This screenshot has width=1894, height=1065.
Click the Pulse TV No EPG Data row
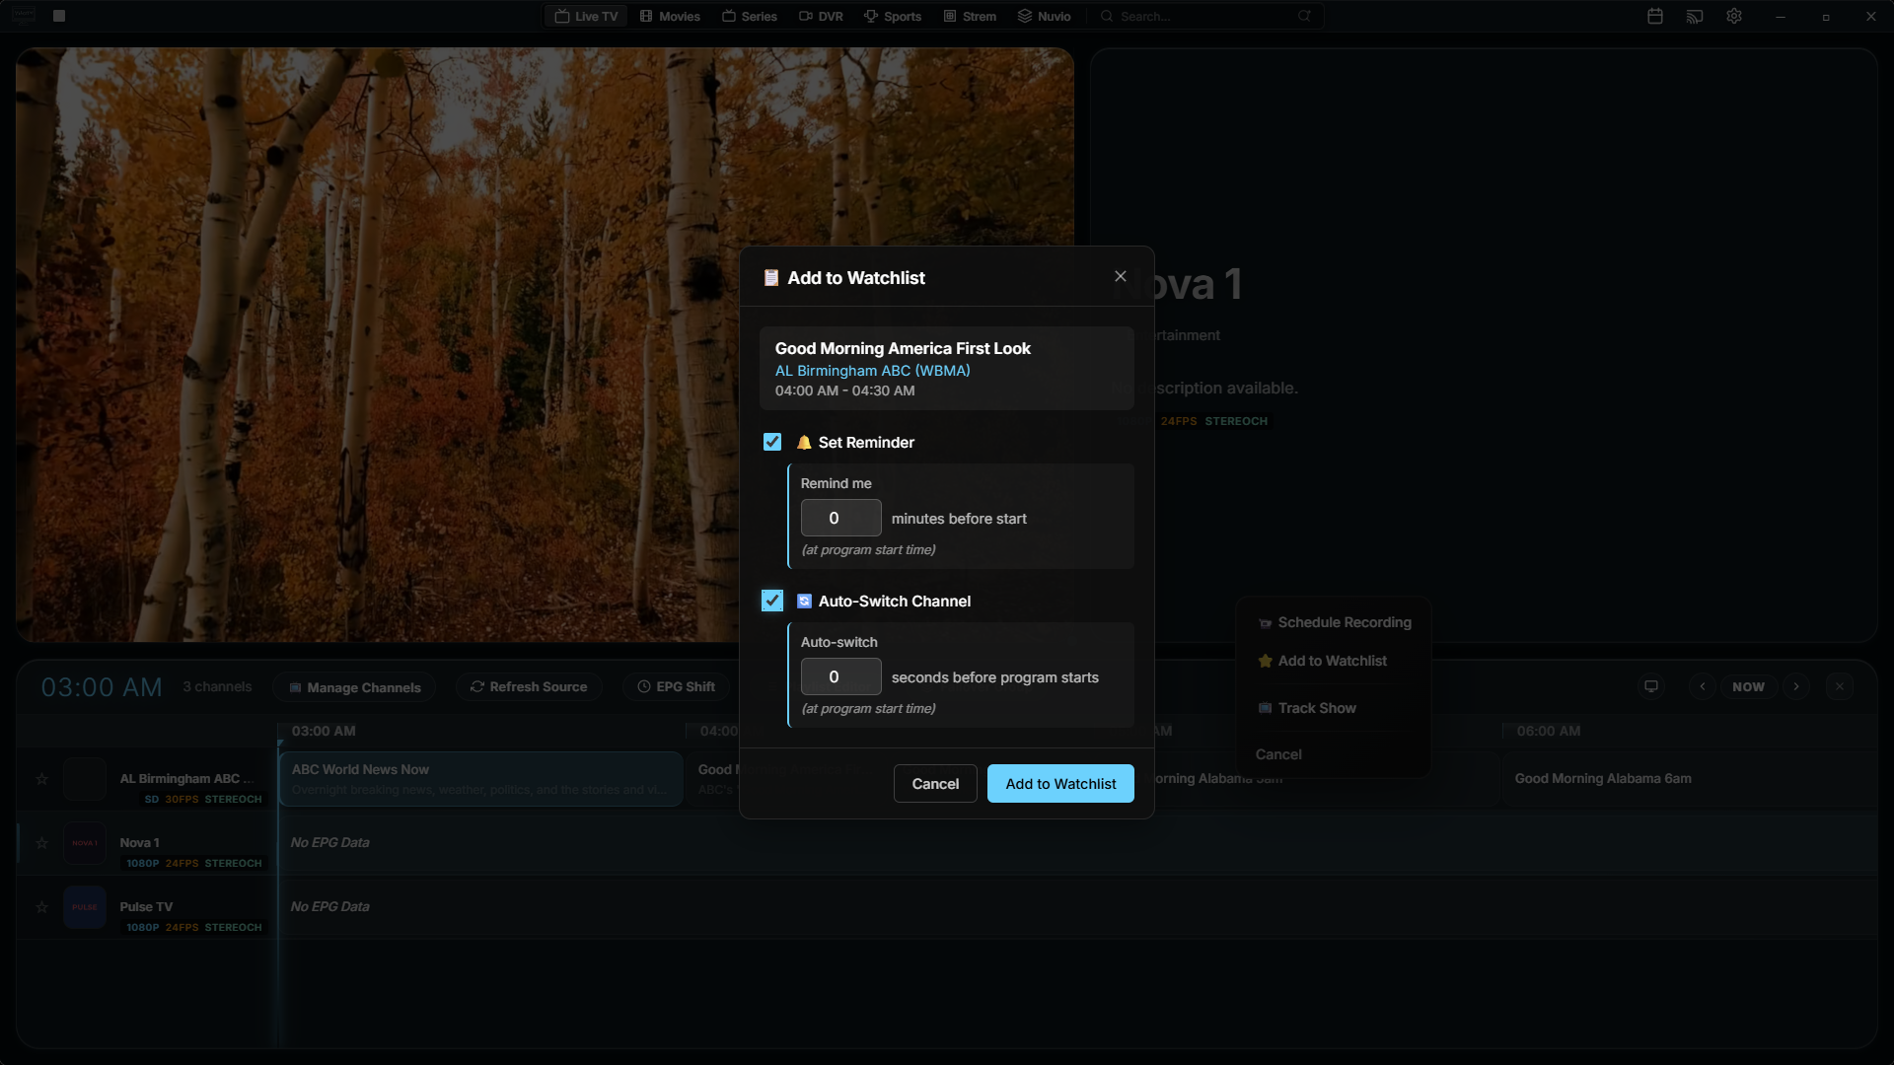pyautogui.click(x=1077, y=907)
